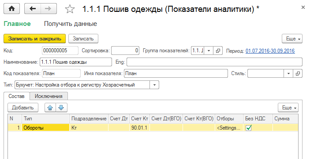Navigate forward with the right arrow
Image resolution: width=310 pixels, height=159 pixels.
point(49,9)
